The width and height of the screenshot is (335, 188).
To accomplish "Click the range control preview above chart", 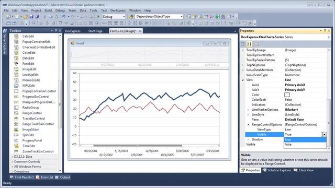I will coord(149,54).
